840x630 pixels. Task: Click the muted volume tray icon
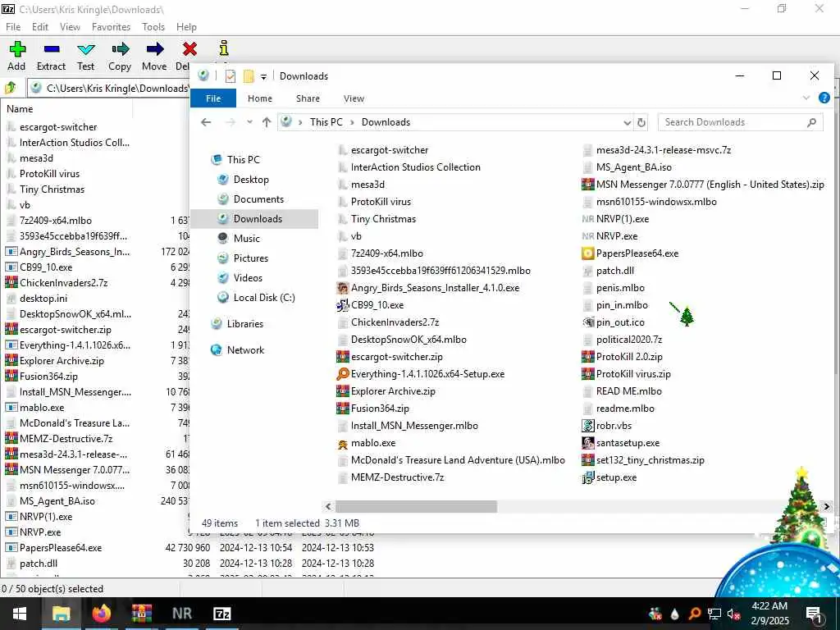(x=734, y=614)
